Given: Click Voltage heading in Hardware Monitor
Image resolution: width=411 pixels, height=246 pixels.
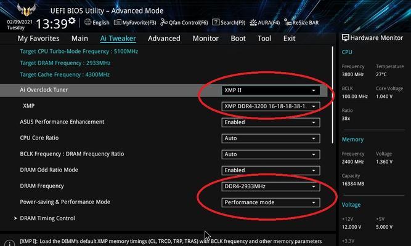Looking at the screenshot, I should [x=351, y=205].
